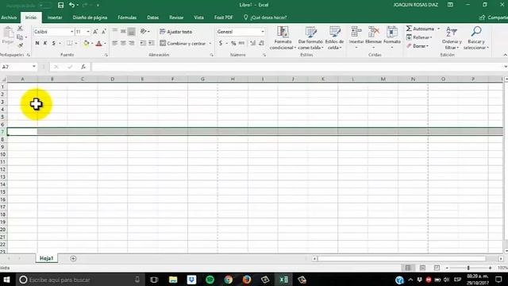The height and width of the screenshot is (286, 508).
Task: Switch to the Insertar ribbon tab
Action: pyautogui.click(x=55, y=17)
